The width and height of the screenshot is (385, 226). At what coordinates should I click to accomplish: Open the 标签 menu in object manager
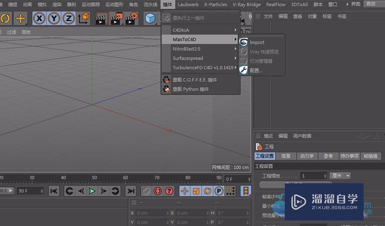tap(327, 17)
